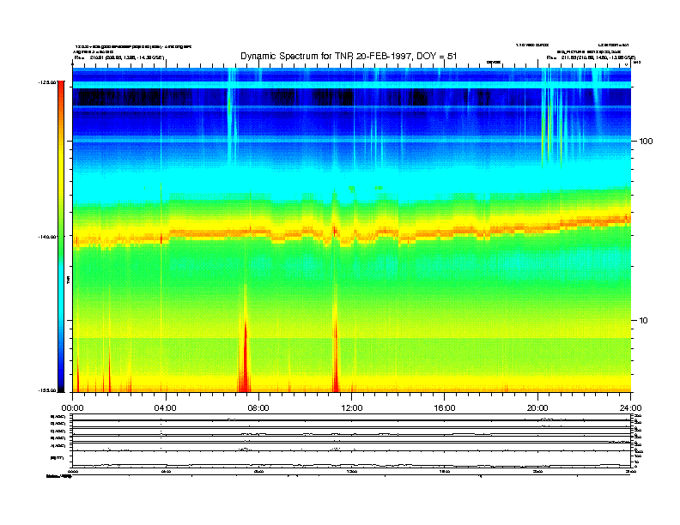Click the 00:00 time axis label

pyautogui.click(x=72, y=407)
